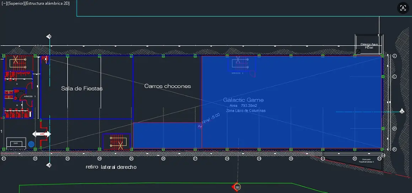Select 'retiro lateral derecho' text
Screen dimensions: 412x193
pyautogui.click(x=111, y=167)
